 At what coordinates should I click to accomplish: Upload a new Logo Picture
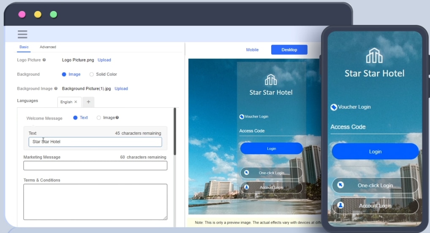(104, 60)
